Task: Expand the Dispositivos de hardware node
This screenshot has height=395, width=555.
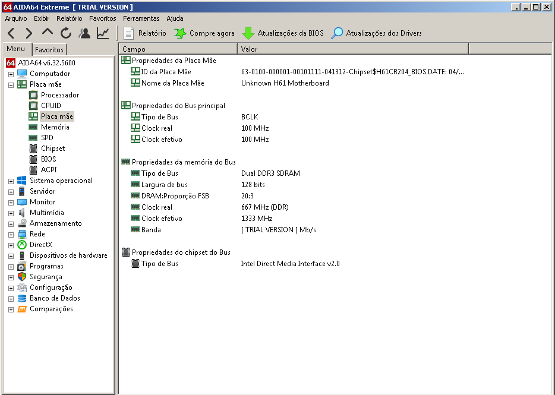Action: 11,256
